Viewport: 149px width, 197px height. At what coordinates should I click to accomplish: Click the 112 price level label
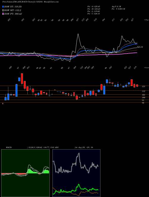(143, 91)
